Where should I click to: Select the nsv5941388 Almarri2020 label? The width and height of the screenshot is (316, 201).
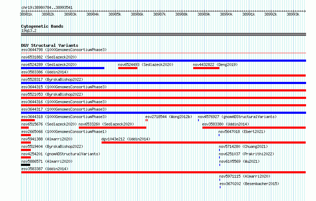[x=47, y=139]
